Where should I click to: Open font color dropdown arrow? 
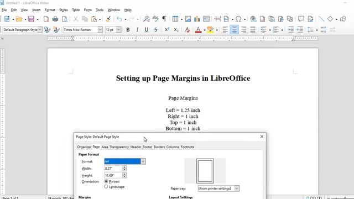205,30
